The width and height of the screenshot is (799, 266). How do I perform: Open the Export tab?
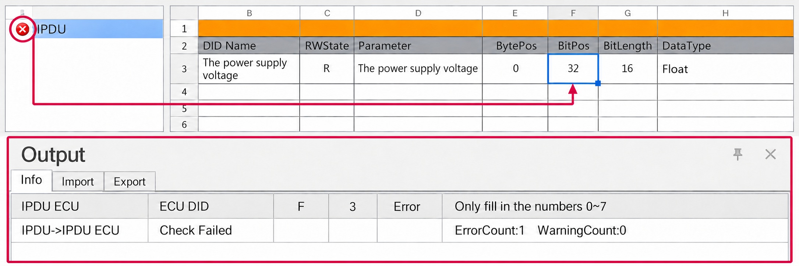130,181
